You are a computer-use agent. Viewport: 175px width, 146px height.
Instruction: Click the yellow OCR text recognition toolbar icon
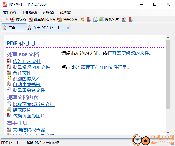pos(82,19)
